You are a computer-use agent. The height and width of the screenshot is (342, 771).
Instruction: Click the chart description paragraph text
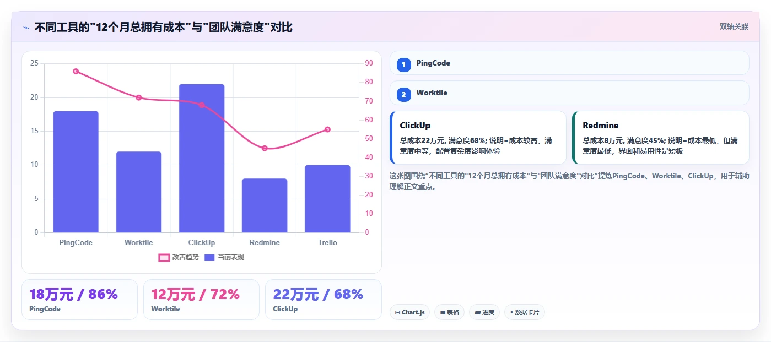pyautogui.click(x=569, y=181)
